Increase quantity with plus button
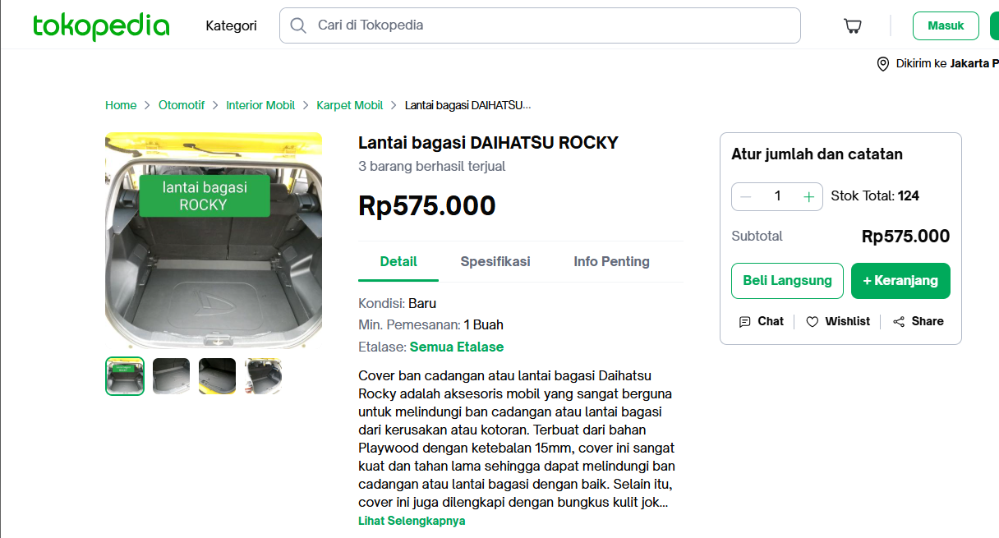The height and width of the screenshot is (538, 999). pyautogui.click(x=808, y=196)
